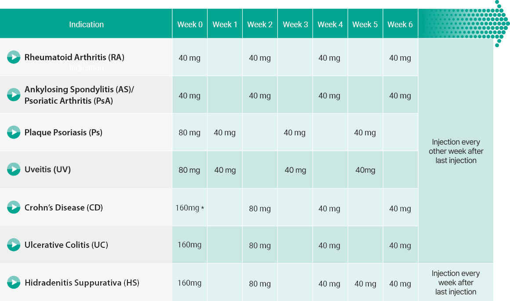Click the Uveitis Week 3 40 mg cell
Screen dimensions: 510x301
(x=295, y=170)
